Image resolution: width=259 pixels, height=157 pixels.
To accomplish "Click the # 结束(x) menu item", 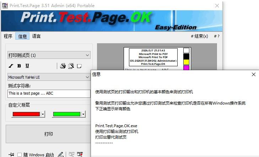I will pyautogui.click(x=199, y=36).
